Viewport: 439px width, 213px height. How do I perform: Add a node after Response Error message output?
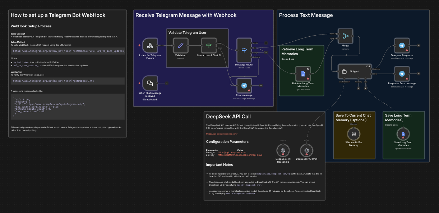click(419, 74)
